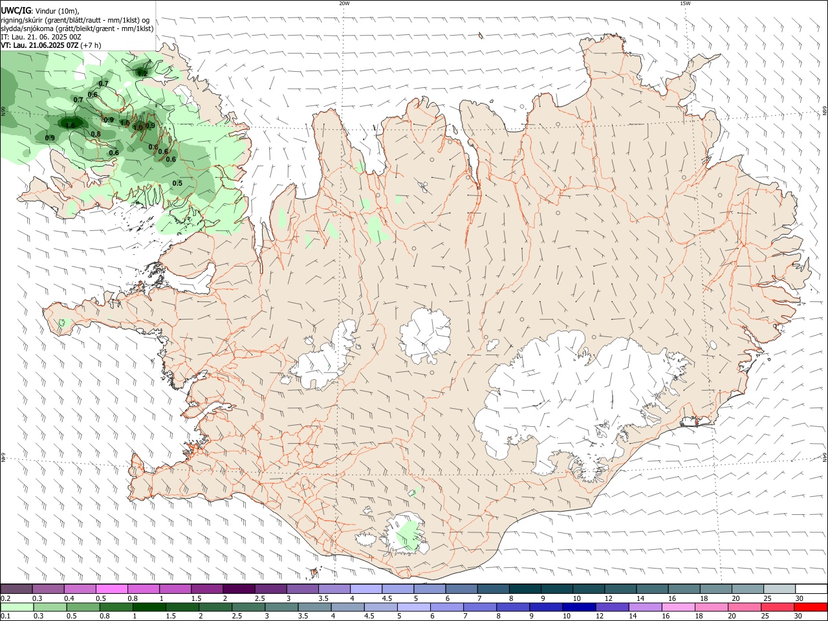Click the '30' label on the top scale

pos(800,598)
